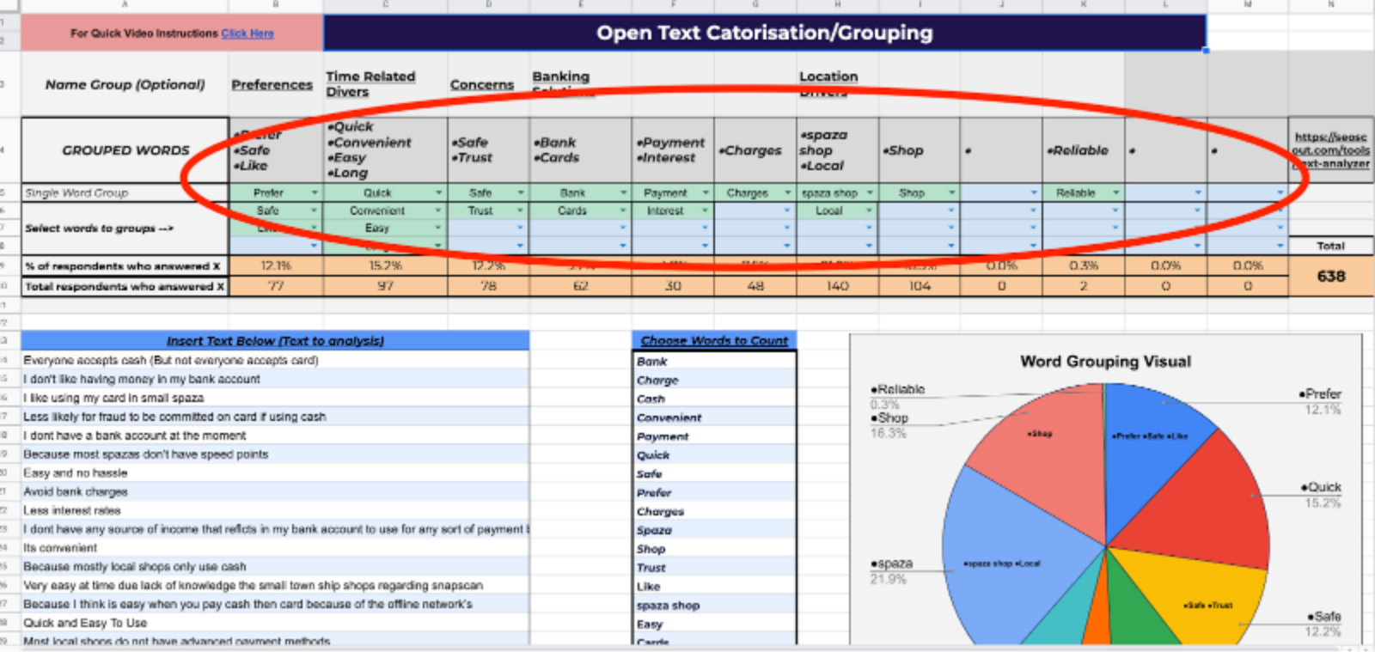The image size is (1375, 652).
Task: Open the "Prefer" dropdown in Single Word Group row
Action: click(276, 193)
